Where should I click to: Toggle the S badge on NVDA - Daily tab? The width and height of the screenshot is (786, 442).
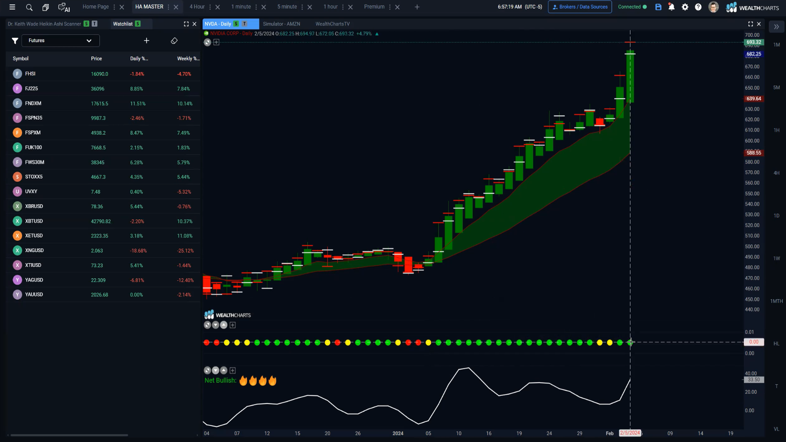(236, 24)
